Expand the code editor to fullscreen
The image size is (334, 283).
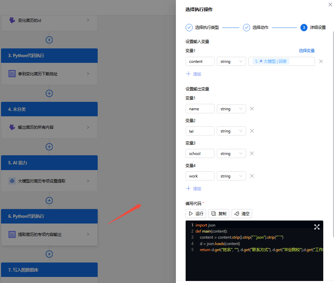point(317,227)
